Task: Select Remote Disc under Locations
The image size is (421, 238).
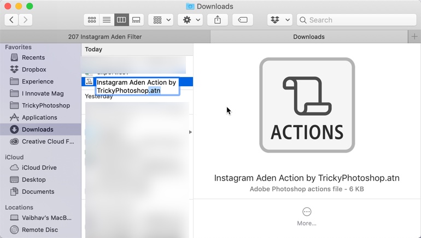Action: (x=40, y=230)
